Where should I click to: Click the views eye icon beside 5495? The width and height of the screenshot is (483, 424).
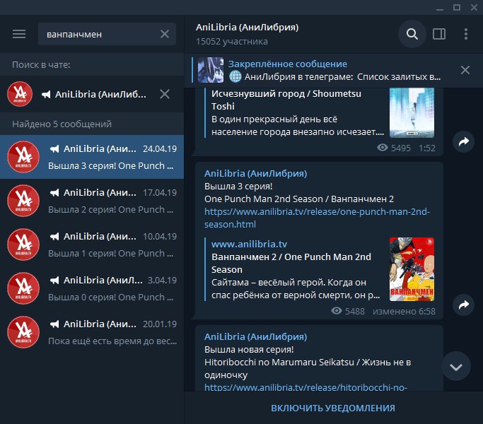point(383,148)
